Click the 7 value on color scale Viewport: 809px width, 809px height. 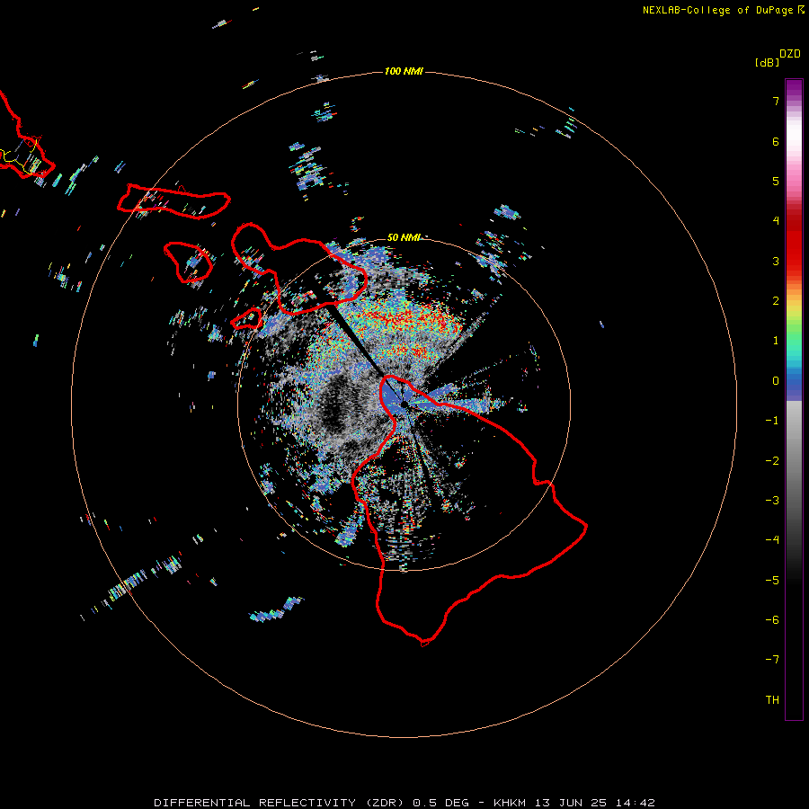point(776,101)
